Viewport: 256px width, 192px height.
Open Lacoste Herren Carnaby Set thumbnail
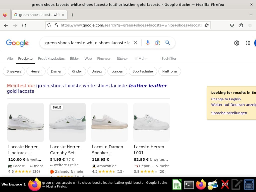[x=67, y=122]
